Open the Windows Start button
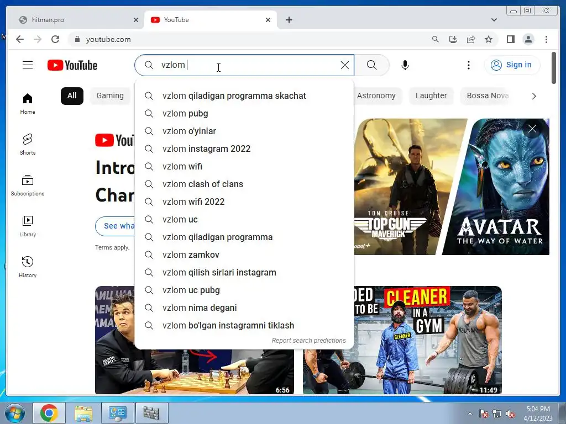Screen dimensions: 566x424 pos(14,413)
